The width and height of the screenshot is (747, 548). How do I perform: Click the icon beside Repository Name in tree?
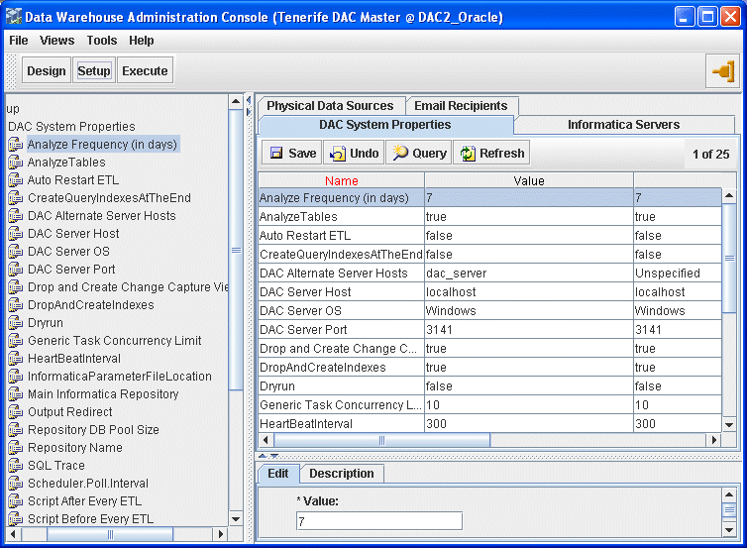pyautogui.click(x=15, y=448)
